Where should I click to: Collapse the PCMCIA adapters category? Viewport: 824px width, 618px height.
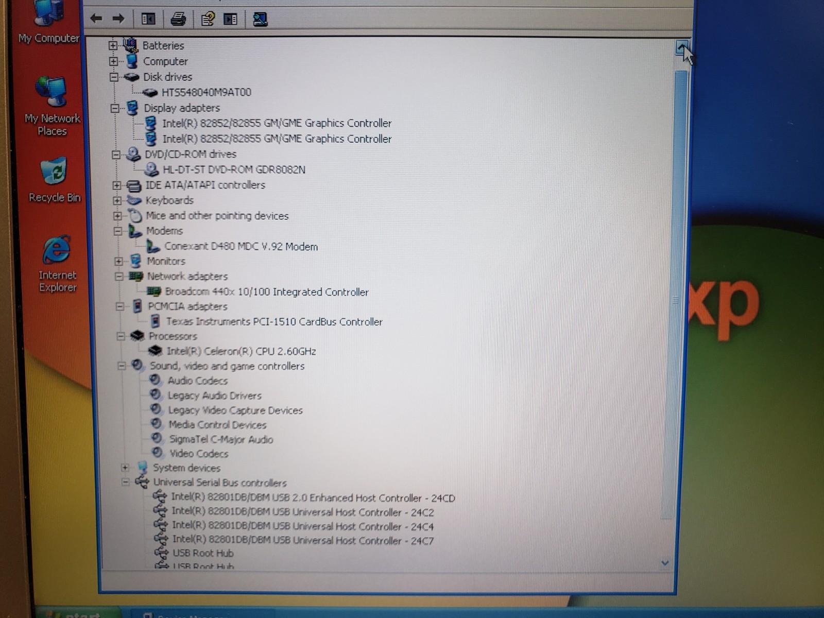tap(119, 306)
